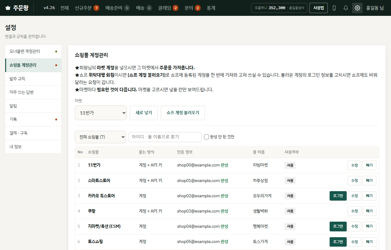Click 수정 for 11번가 row
Image resolution: width=391 pixels, height=250 pixels.
tap(354, 165)
